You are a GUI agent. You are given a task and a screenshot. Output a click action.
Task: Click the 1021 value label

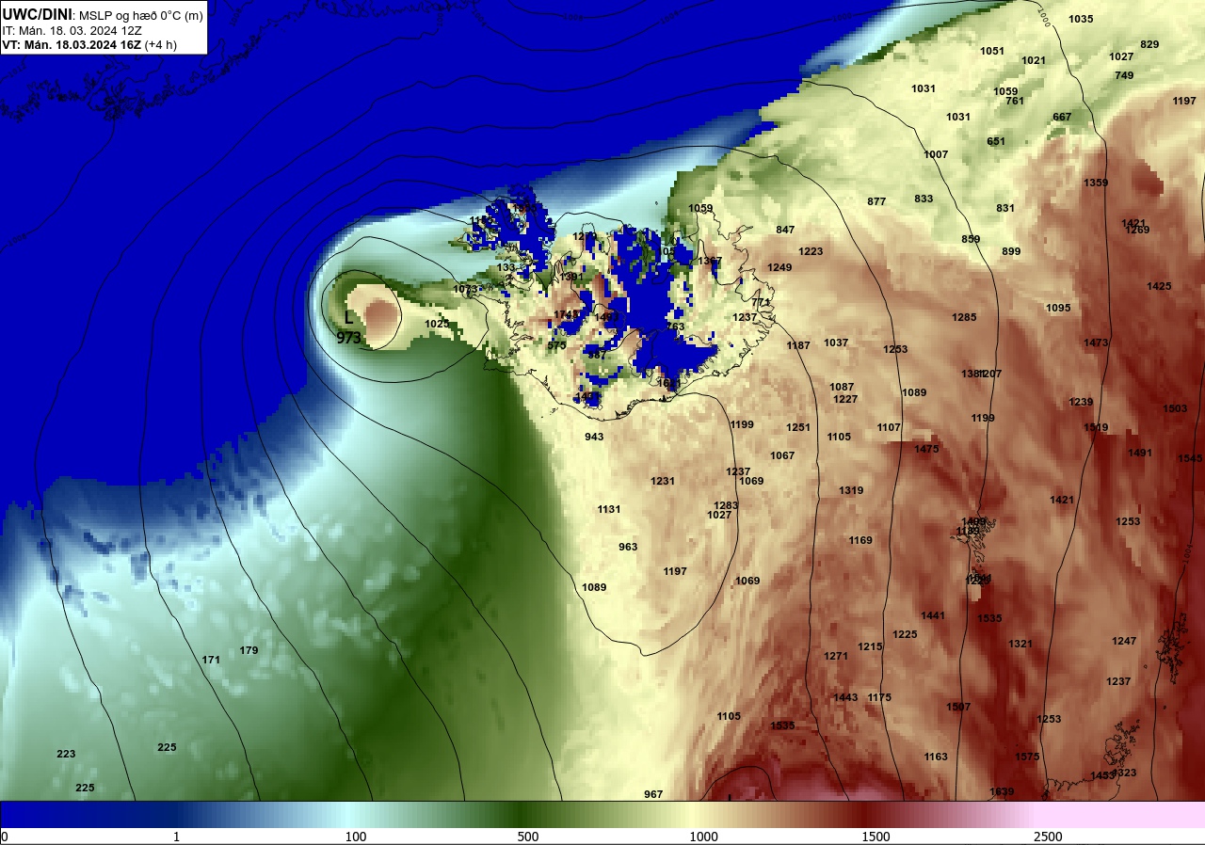pos(1034,60)
